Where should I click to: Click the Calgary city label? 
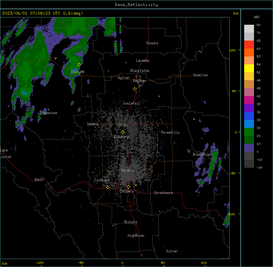[127, 191]
